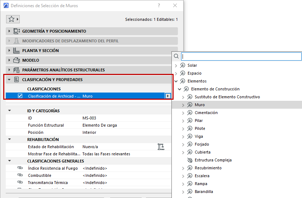
Task: Click the search magnifier icon in classification popup
Action: click(x=176, y=56)
